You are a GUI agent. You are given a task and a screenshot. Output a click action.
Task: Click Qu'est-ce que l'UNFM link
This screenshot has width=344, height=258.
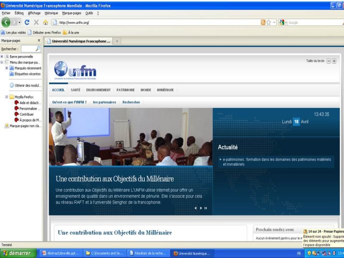pos(69,102)
